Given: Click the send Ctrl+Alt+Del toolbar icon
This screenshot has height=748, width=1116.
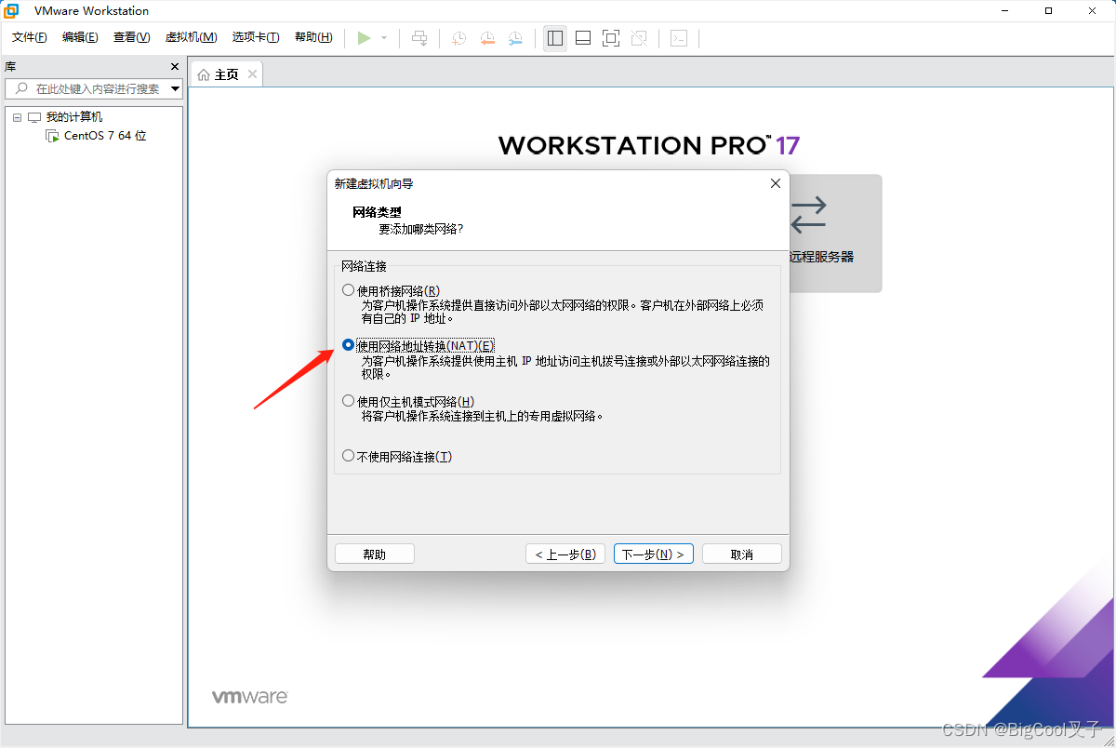Looking at the screenshot, I should [x=419, y=38].
